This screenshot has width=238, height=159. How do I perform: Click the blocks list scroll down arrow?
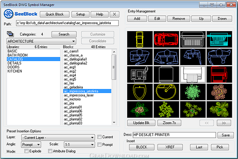point(114,123)
